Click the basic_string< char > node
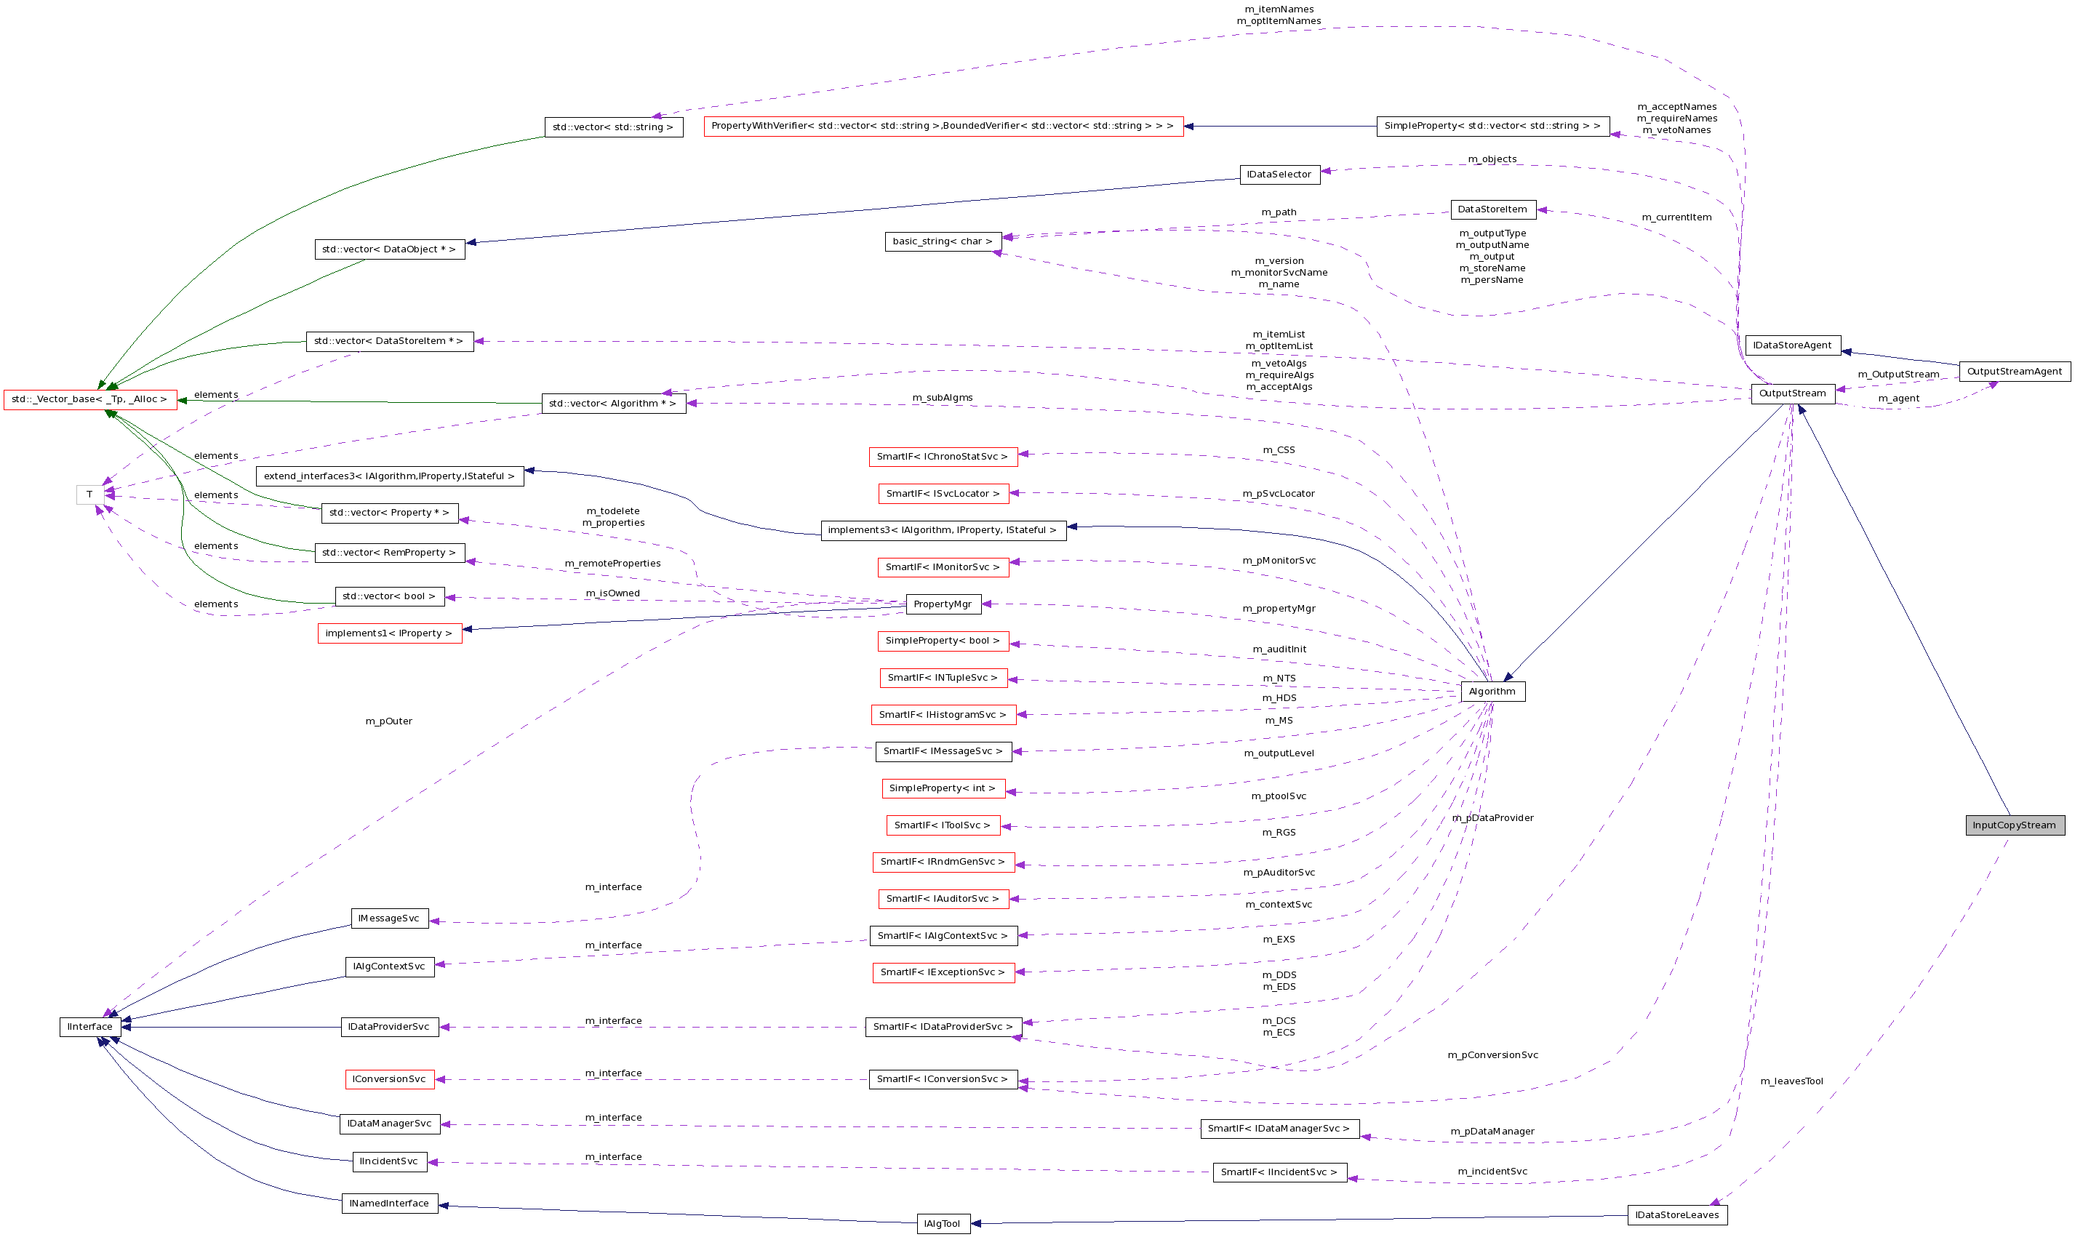Viewport: 2075px width, 1237px height. (x=942, y=241)
